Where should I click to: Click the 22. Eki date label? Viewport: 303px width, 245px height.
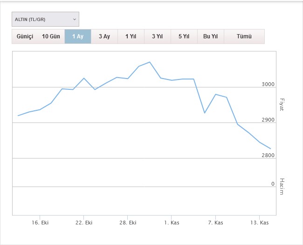pyautogui.click(x=84, y=223)
